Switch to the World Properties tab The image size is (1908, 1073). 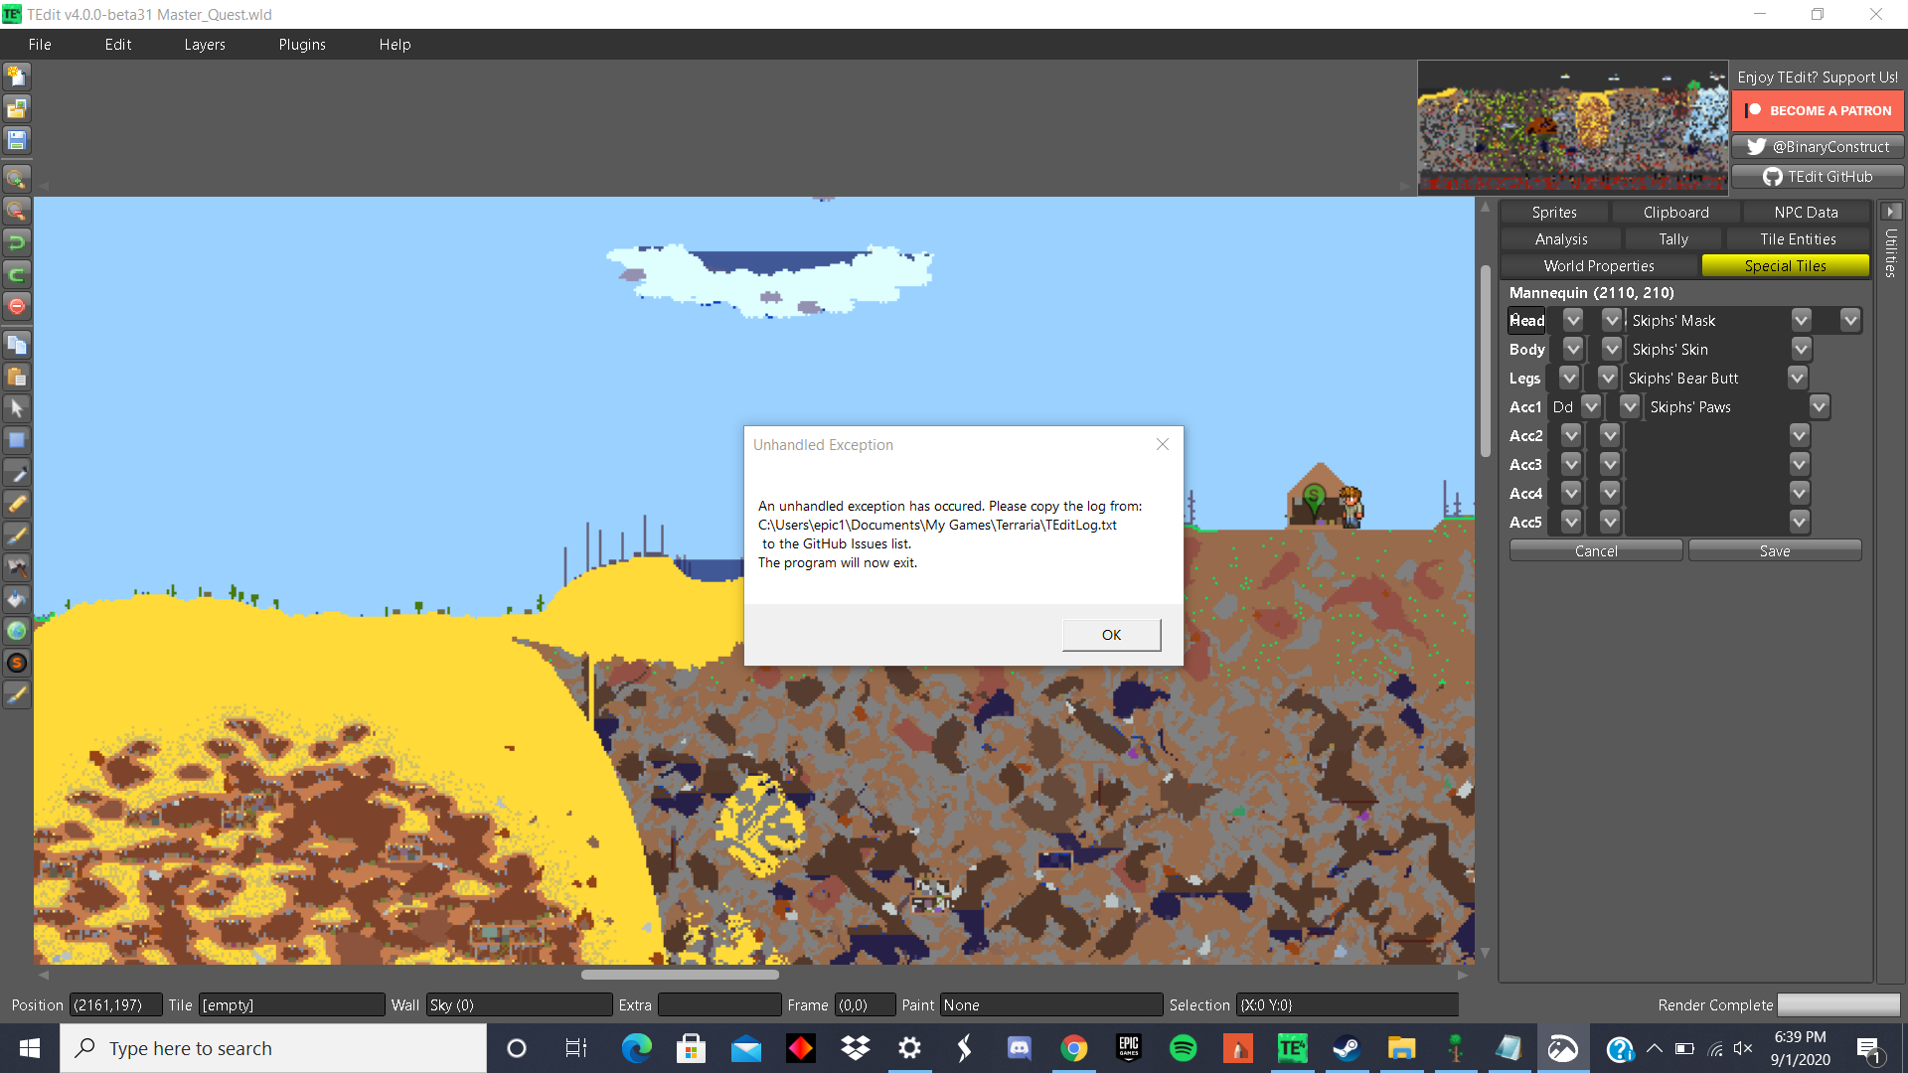pyautogui.click(x=1598, y=265)
